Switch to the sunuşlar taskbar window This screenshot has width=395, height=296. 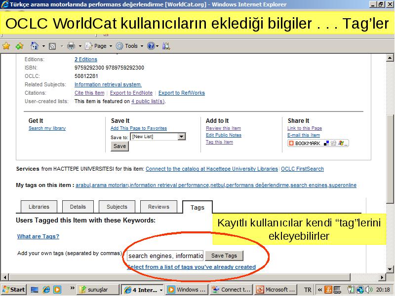tap(97, 290)
